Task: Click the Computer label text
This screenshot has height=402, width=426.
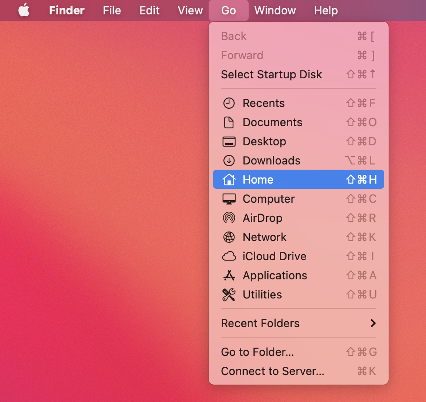Action: [269, 199]
